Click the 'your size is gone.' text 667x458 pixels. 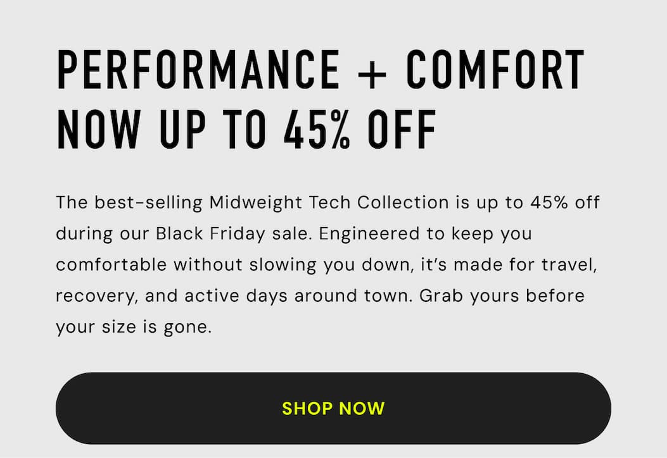click(x=134, y=327)
